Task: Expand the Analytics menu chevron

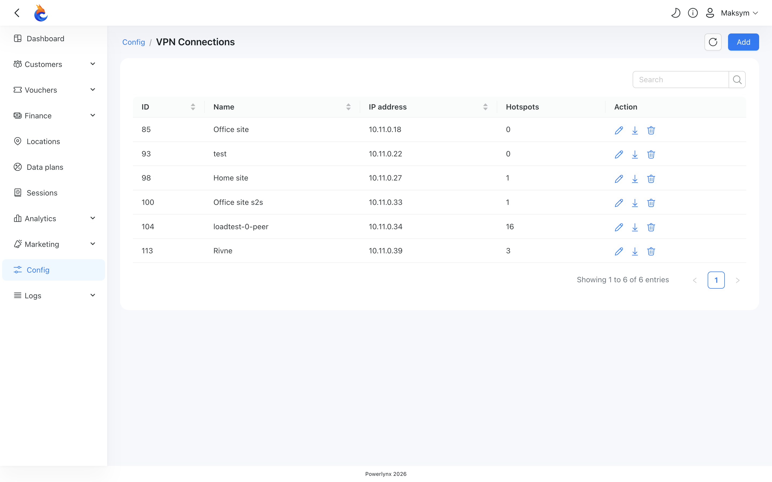Action: [x=93, y=218]
